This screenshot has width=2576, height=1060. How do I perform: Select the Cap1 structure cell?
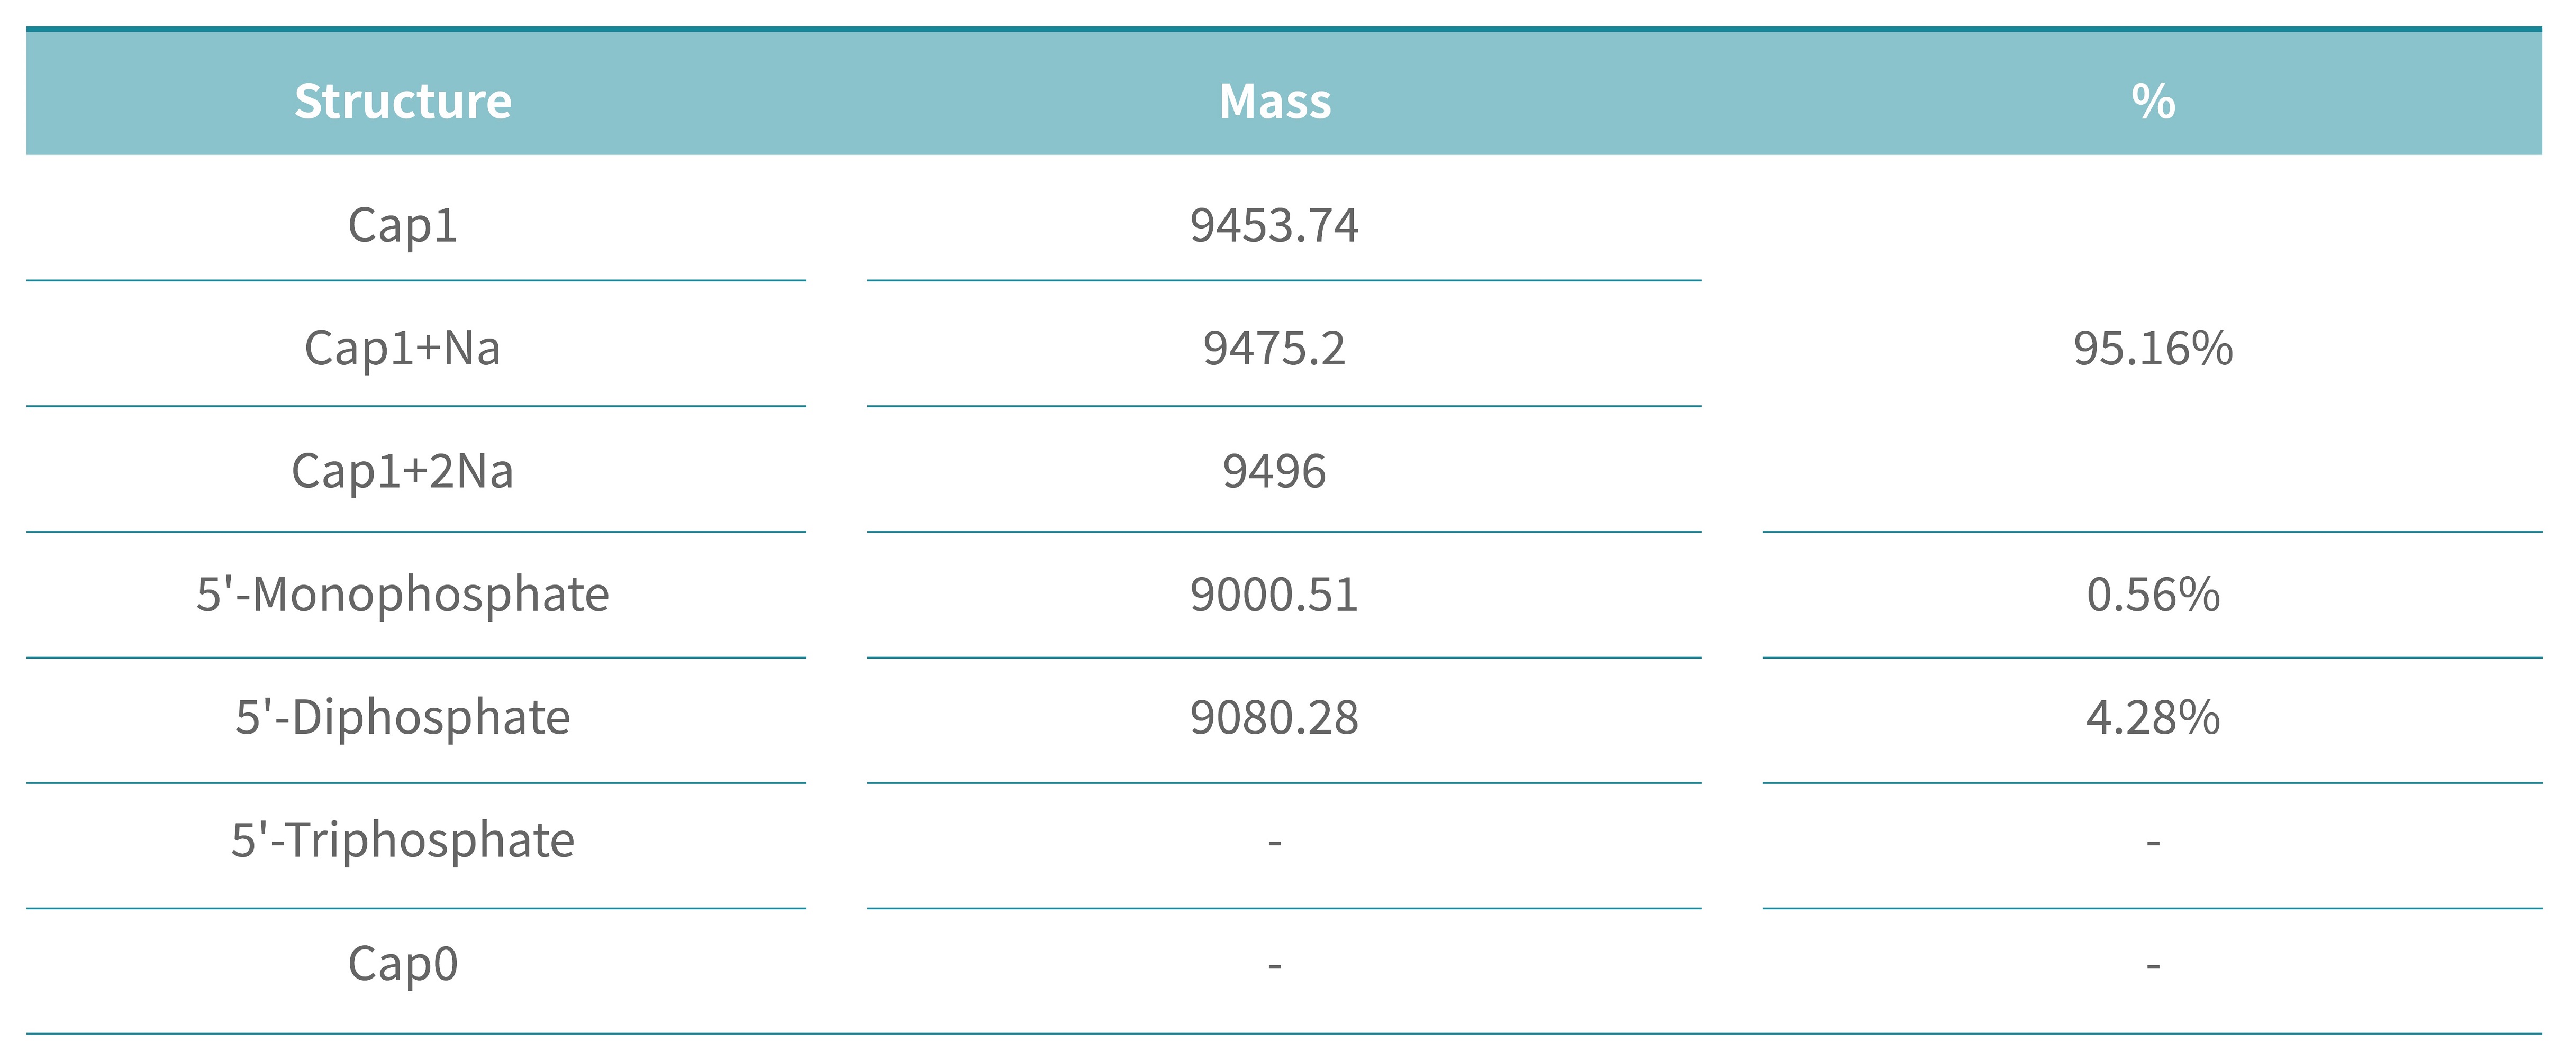point(403,225)
